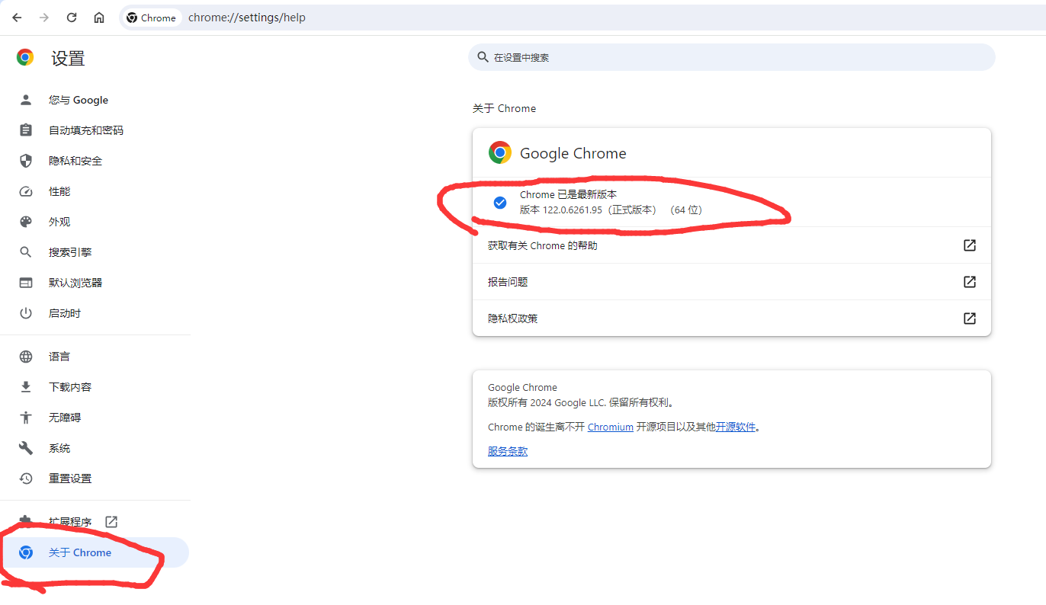Follow the Chromium link
Image resolution: width=1046 pixels, height=605 pixels.
click(x=611, y=427)
